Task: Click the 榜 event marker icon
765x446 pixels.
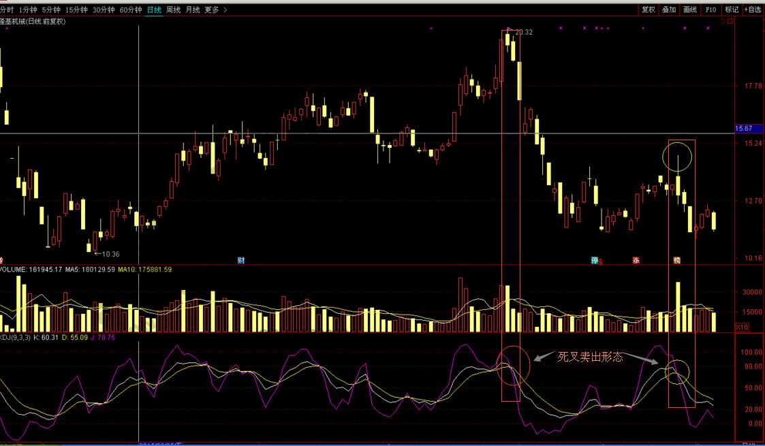Action: click(x=676, y=260)
